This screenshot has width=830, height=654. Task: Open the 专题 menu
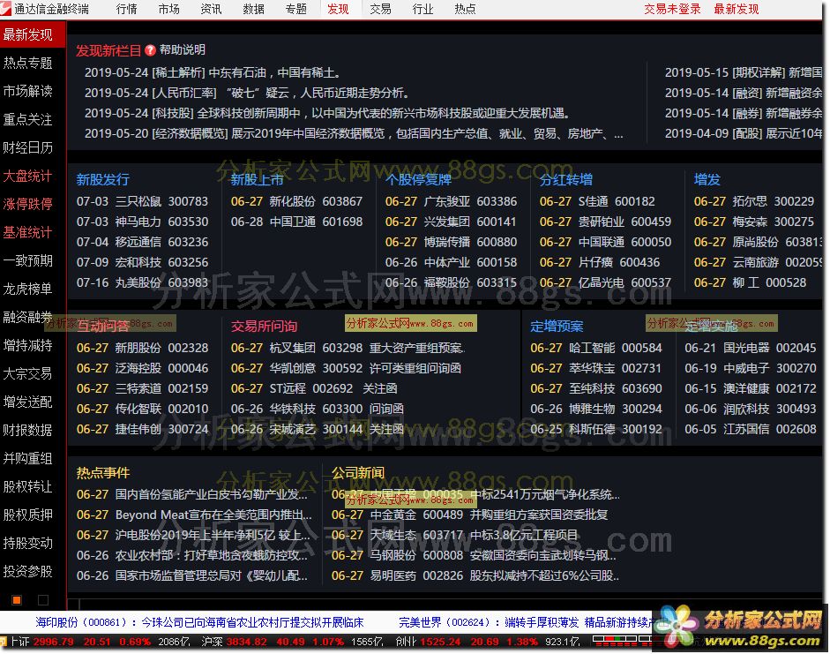(x=295, y=9)
